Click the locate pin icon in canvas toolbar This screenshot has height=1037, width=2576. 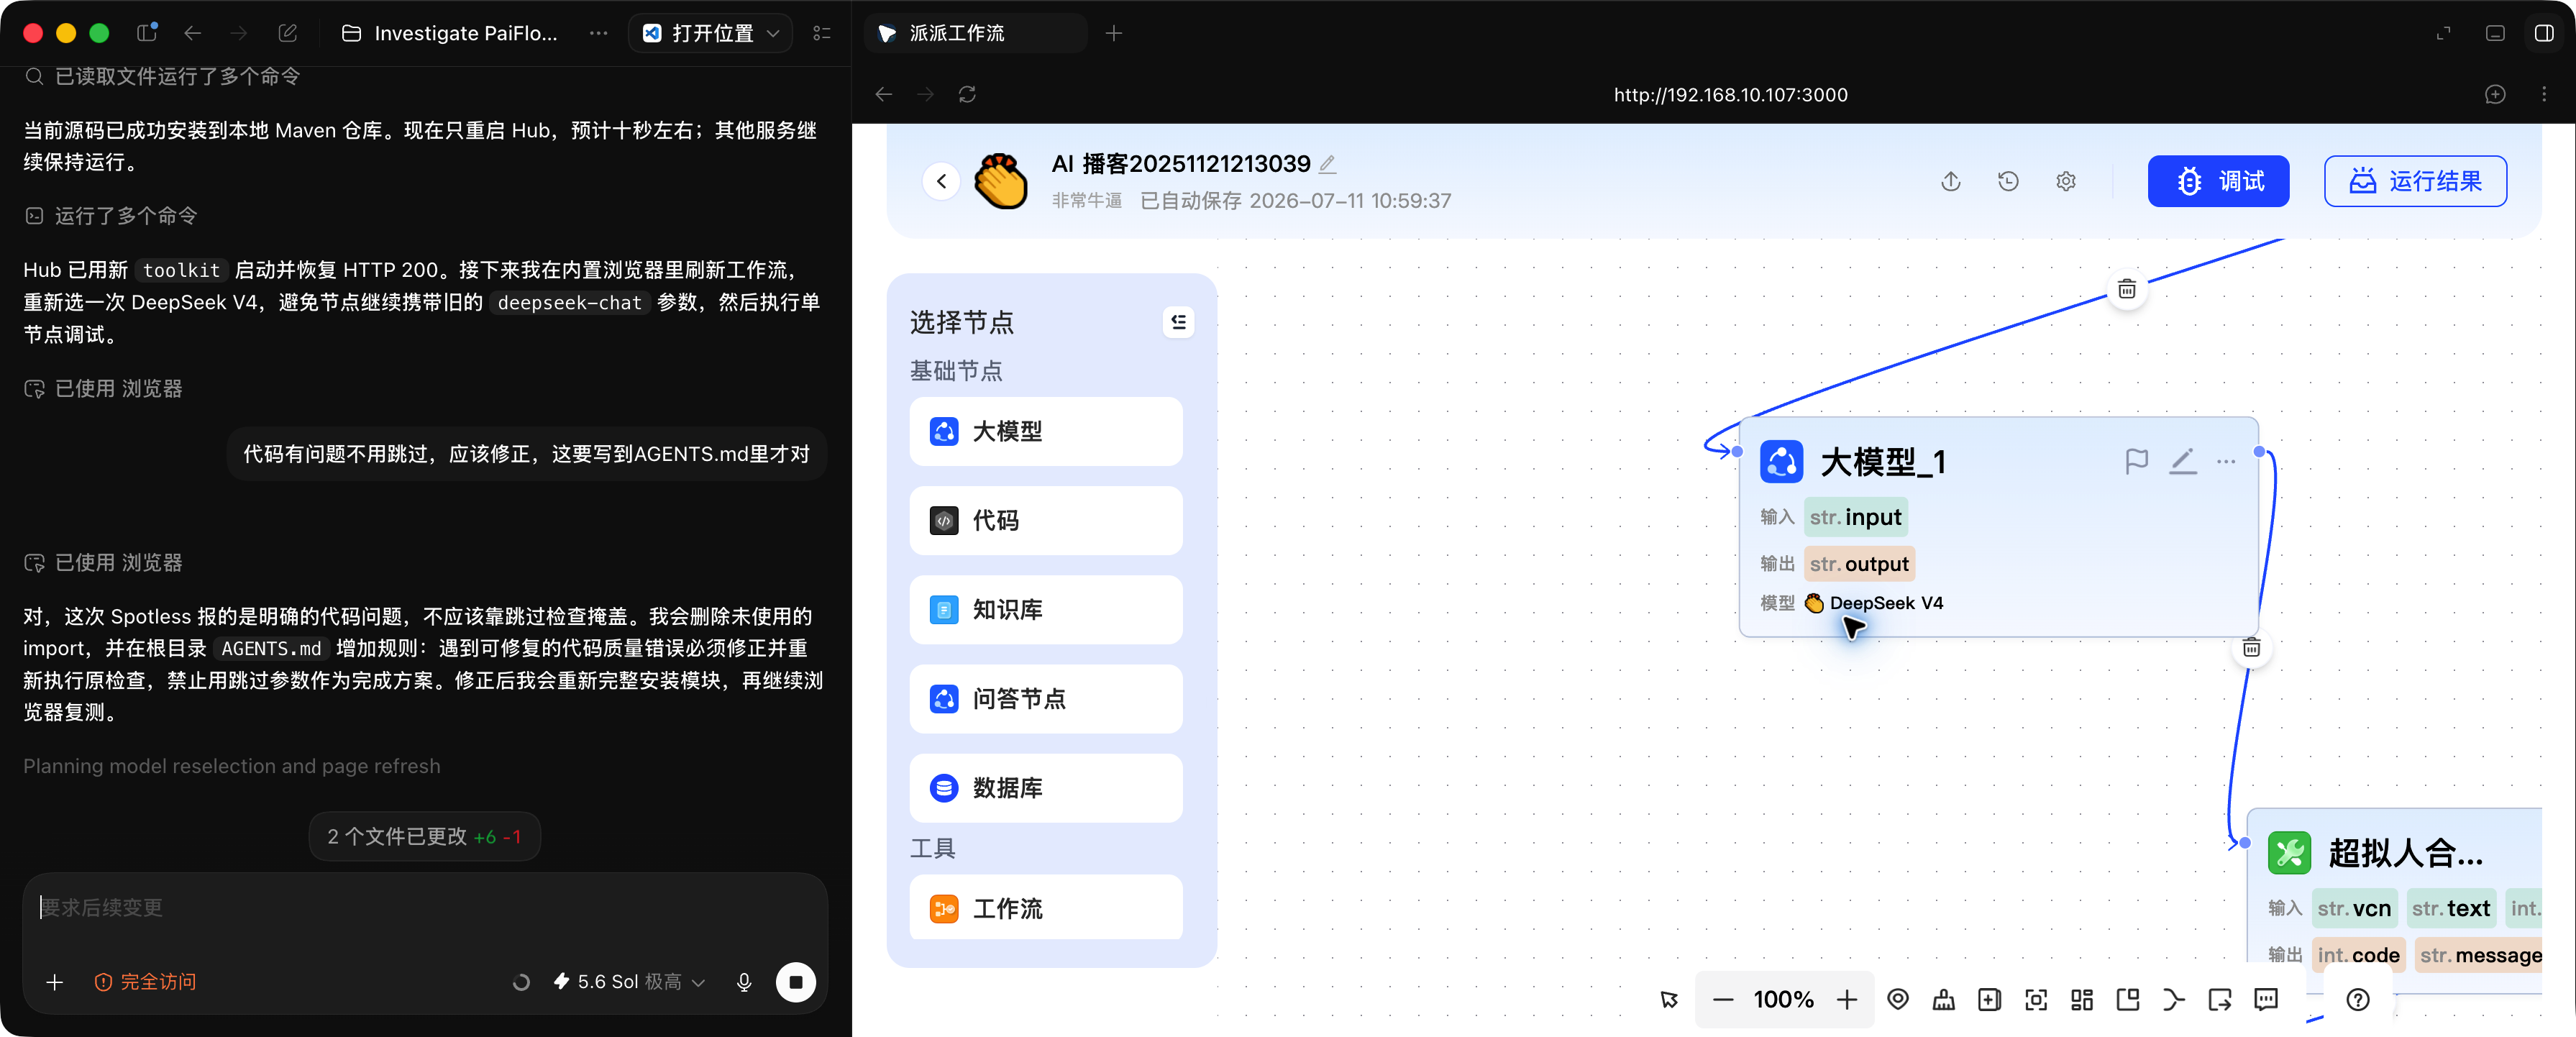coord(1898,999)
